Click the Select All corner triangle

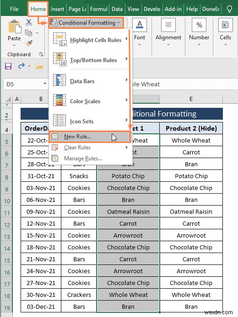coord(9,99)
